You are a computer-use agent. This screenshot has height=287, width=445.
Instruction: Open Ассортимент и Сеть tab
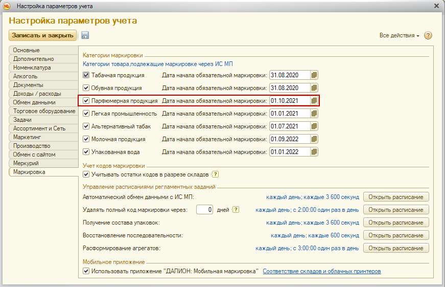tap(44, 128)
